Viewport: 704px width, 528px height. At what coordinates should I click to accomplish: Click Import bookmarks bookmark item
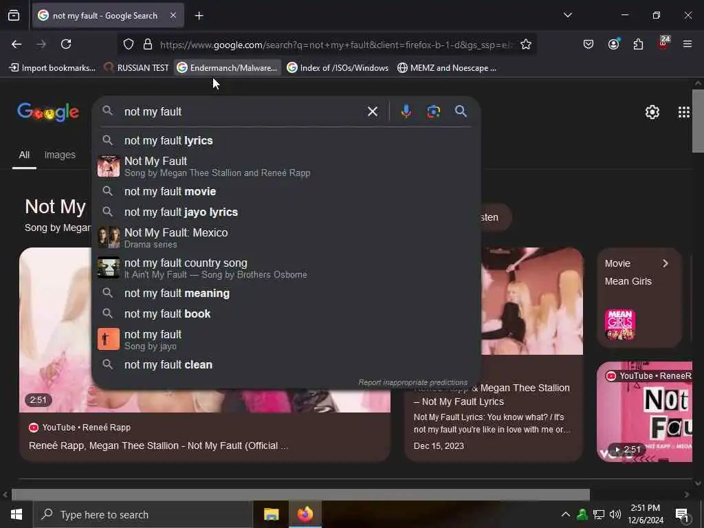click(x=52, y=68)
